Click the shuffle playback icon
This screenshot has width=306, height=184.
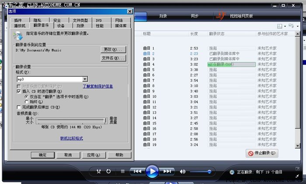tap(98, 171)
